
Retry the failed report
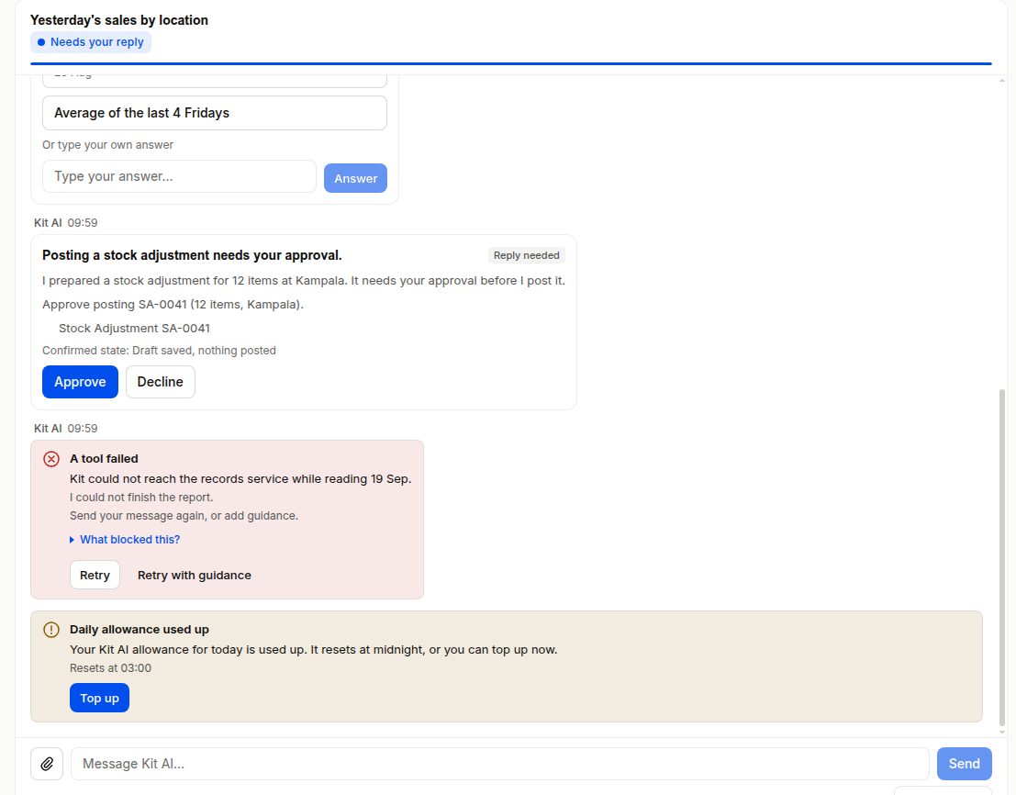click(x=95, y=575)
